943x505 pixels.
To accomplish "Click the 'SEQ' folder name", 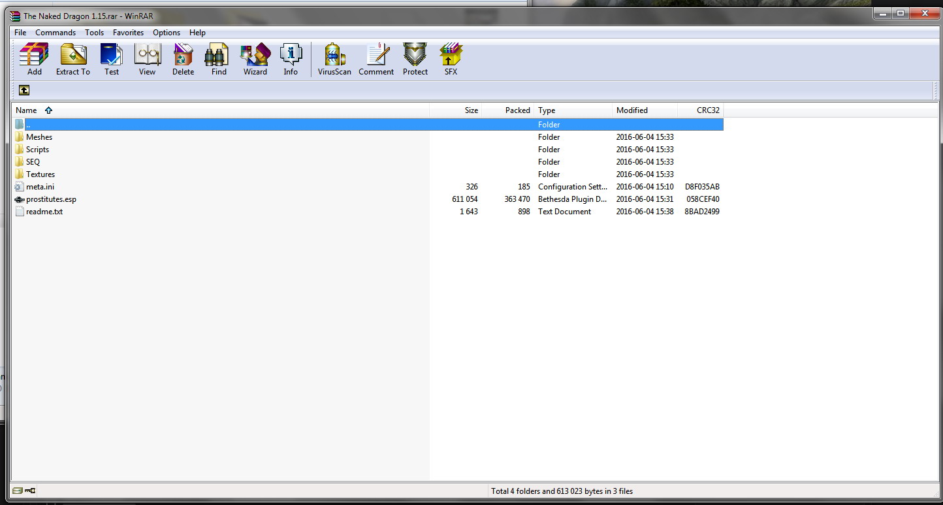I will click(33, 162).
